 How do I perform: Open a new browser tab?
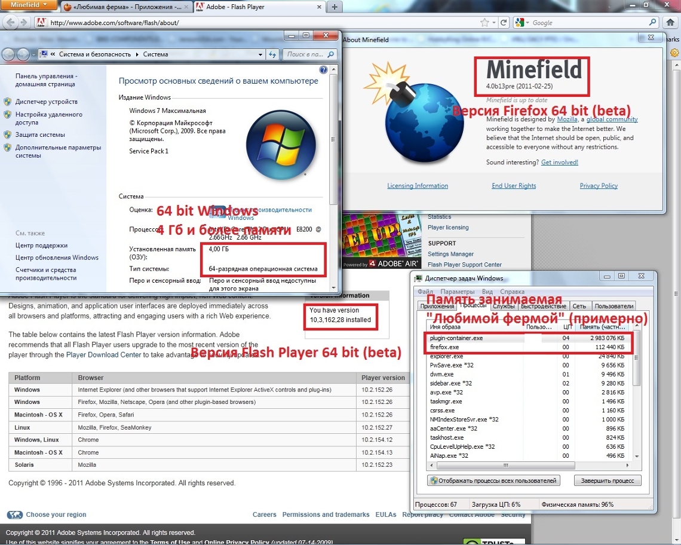335,7
